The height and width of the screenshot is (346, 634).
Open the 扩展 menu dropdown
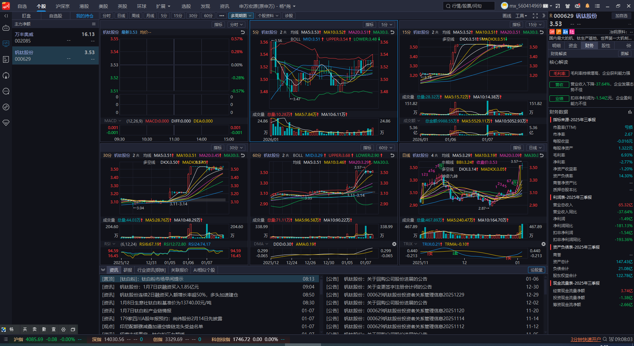click(x=163, y=6)
